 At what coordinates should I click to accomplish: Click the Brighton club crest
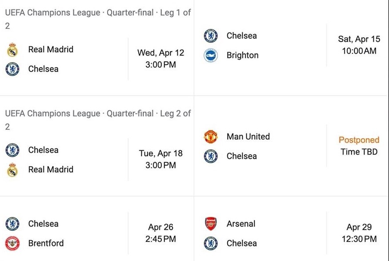click(x=210, y=56)
